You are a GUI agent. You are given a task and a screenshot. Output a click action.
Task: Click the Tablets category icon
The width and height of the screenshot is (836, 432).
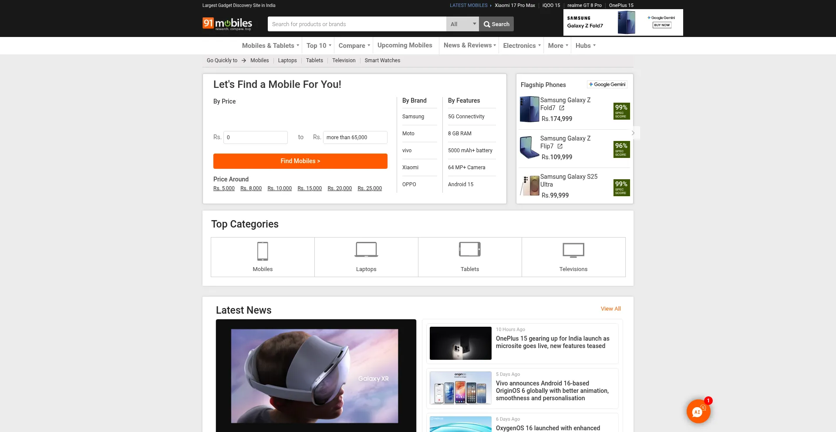(x=470, y=249)
